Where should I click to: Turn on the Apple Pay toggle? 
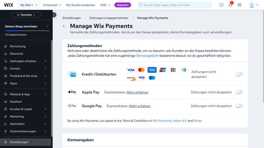[239, 92]
